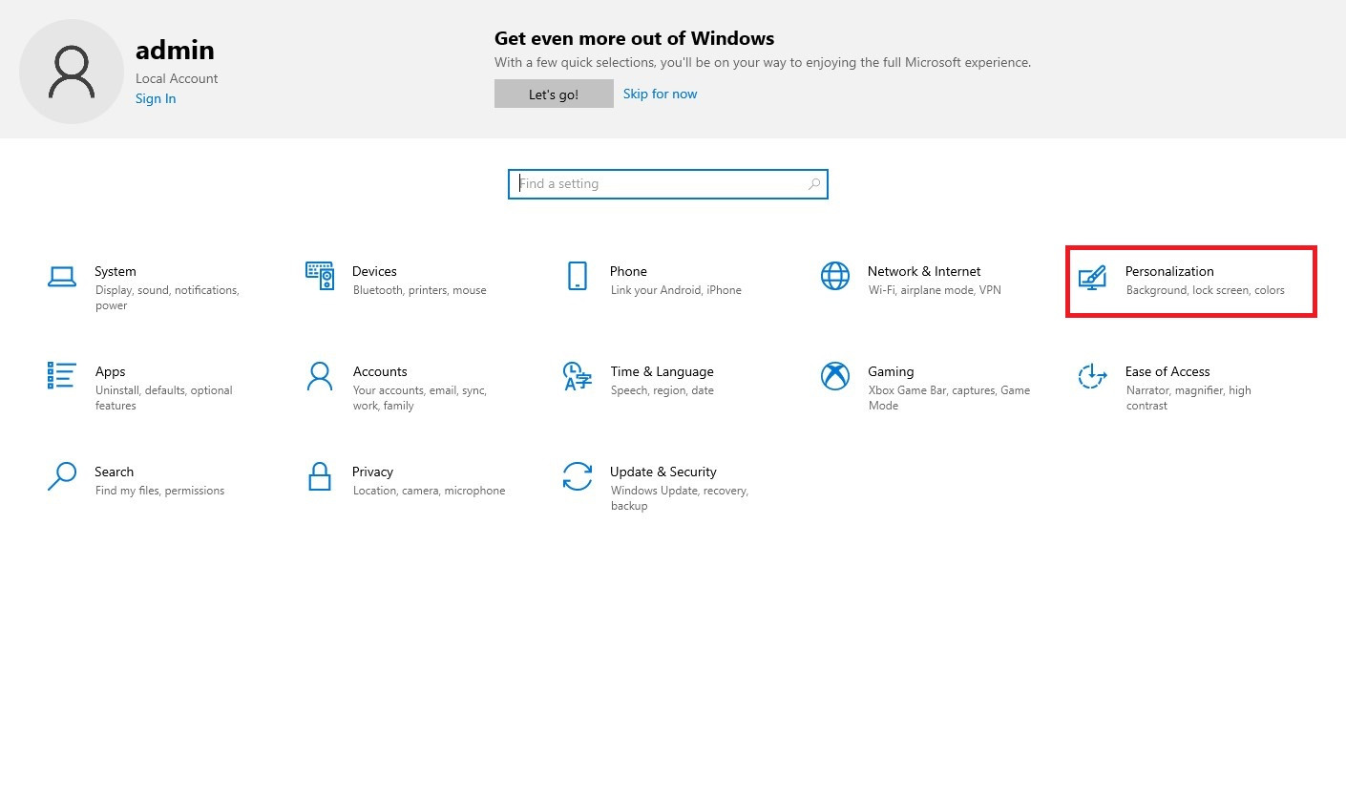Image resolution: width=1346 pixels, height=797 pixels.
Task: Click the admin account name
Action: click(x=175, y=50)
